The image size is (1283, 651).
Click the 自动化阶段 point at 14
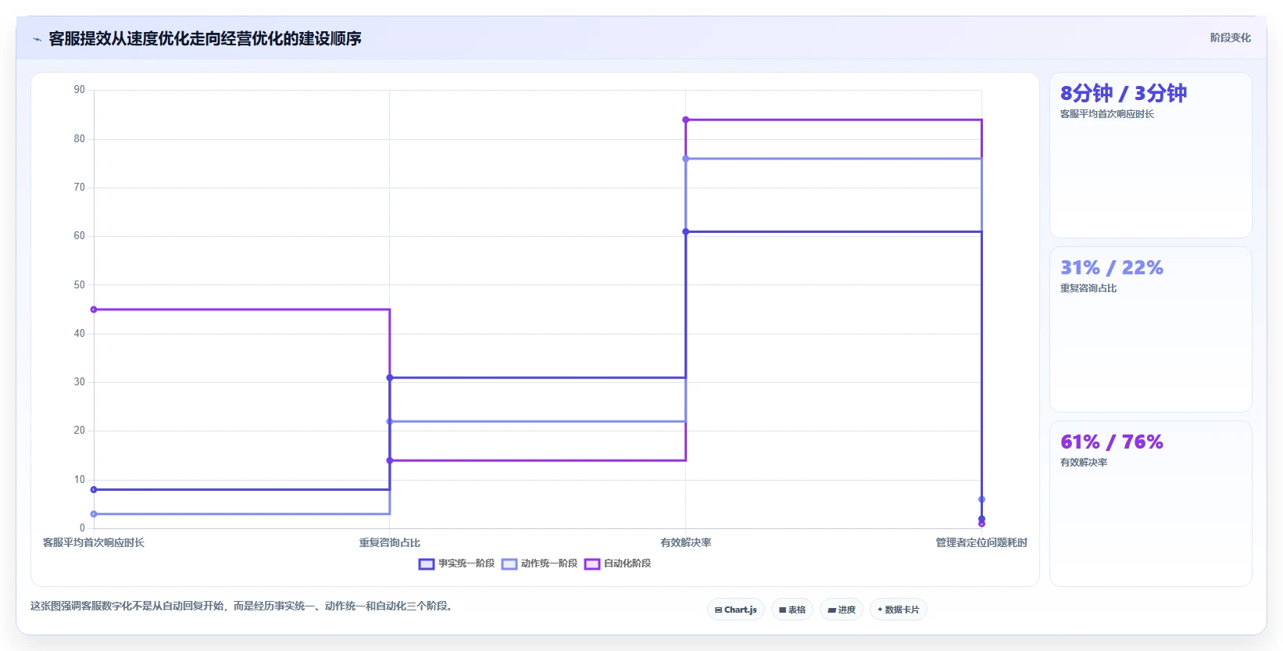390,460
